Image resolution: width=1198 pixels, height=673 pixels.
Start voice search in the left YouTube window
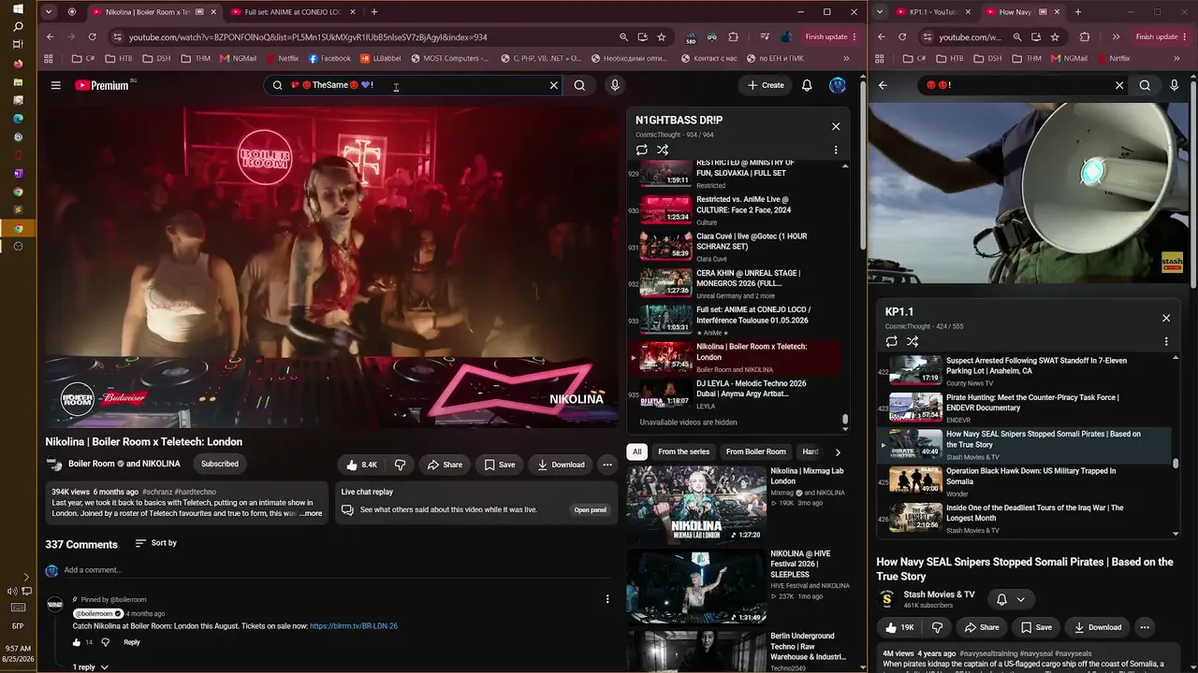pyautogui.click(x=615, y=85)
